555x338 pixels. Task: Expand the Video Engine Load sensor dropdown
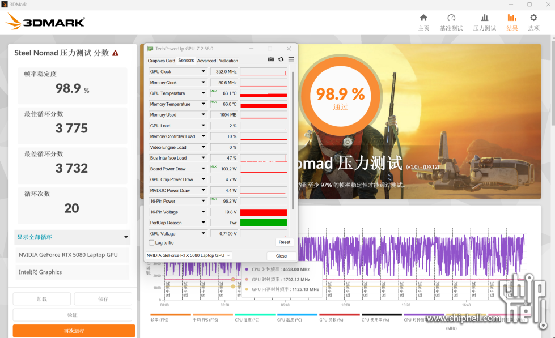click(x=203, y=147)
